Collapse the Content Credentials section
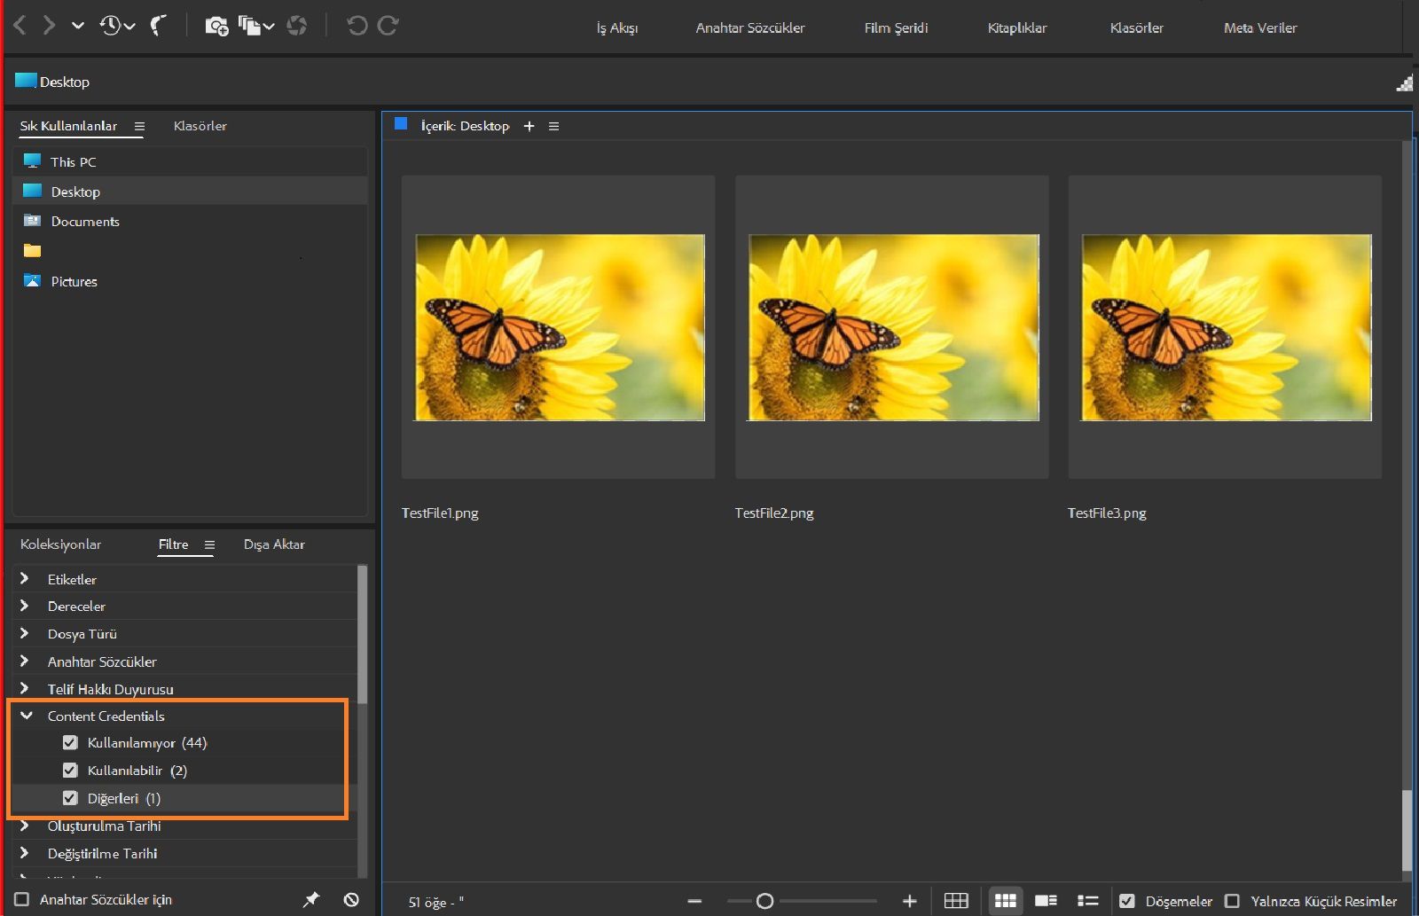Screen dimensions: 1419x916 click(x=27, y=716)
